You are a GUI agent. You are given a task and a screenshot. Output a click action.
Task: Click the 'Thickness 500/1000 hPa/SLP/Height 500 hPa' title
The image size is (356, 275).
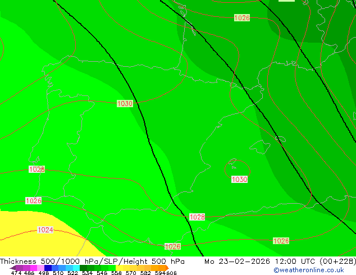tap(92, 261)
